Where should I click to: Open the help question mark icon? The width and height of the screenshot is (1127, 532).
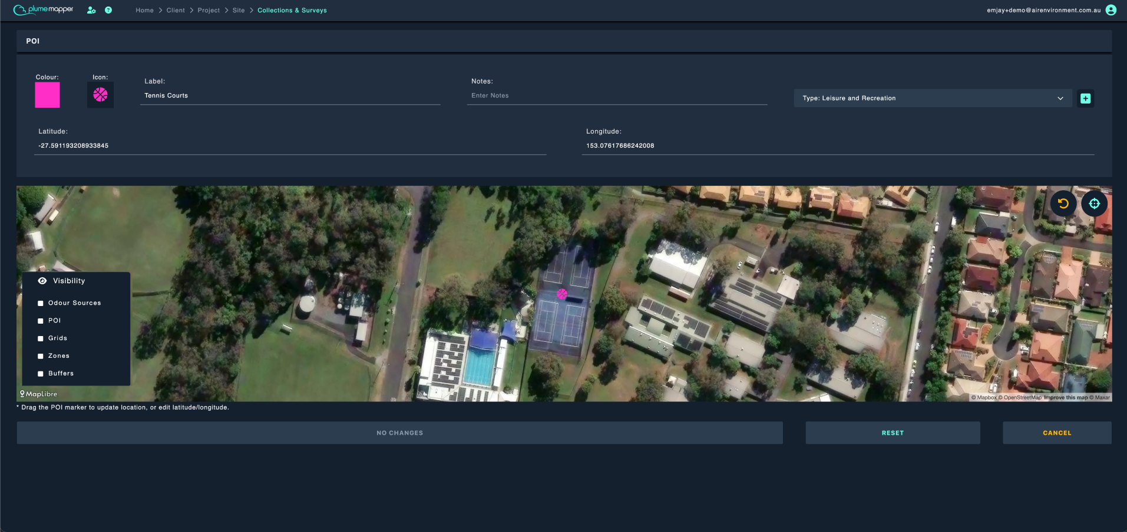(108, 10)
